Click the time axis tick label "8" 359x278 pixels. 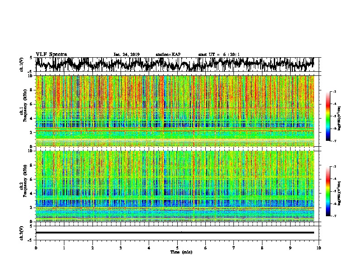tap(262, 248)
